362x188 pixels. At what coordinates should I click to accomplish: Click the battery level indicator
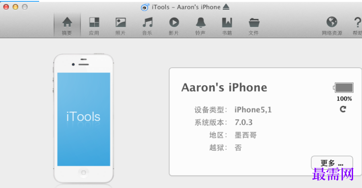pyautogui.click(x=343, y=88)
